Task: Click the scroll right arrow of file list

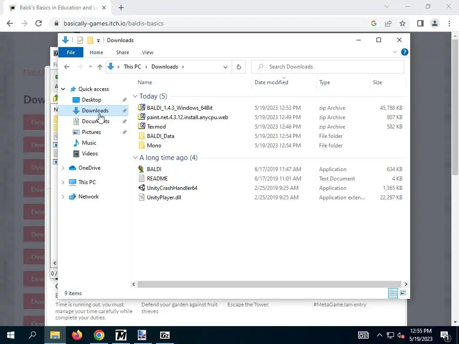Action: click(x=405, y=284)
